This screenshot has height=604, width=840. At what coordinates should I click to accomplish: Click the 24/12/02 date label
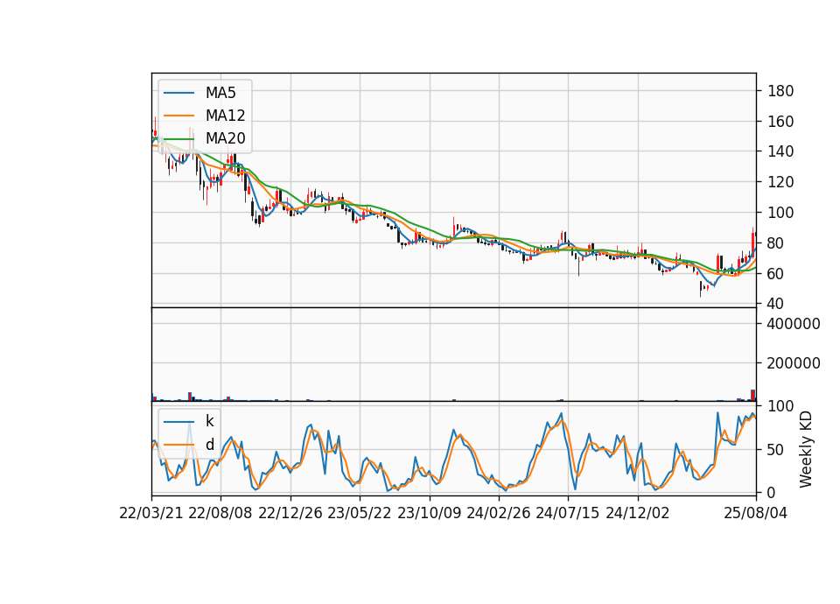[638, 513]
